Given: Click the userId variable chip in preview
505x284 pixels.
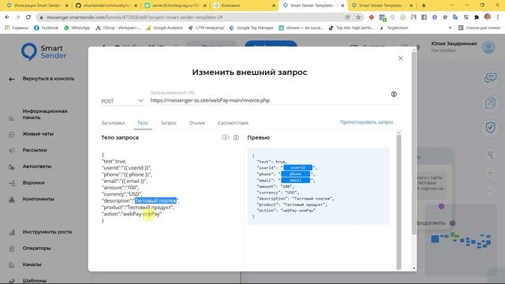Looking at the screenshot, I should coord(298,167).
